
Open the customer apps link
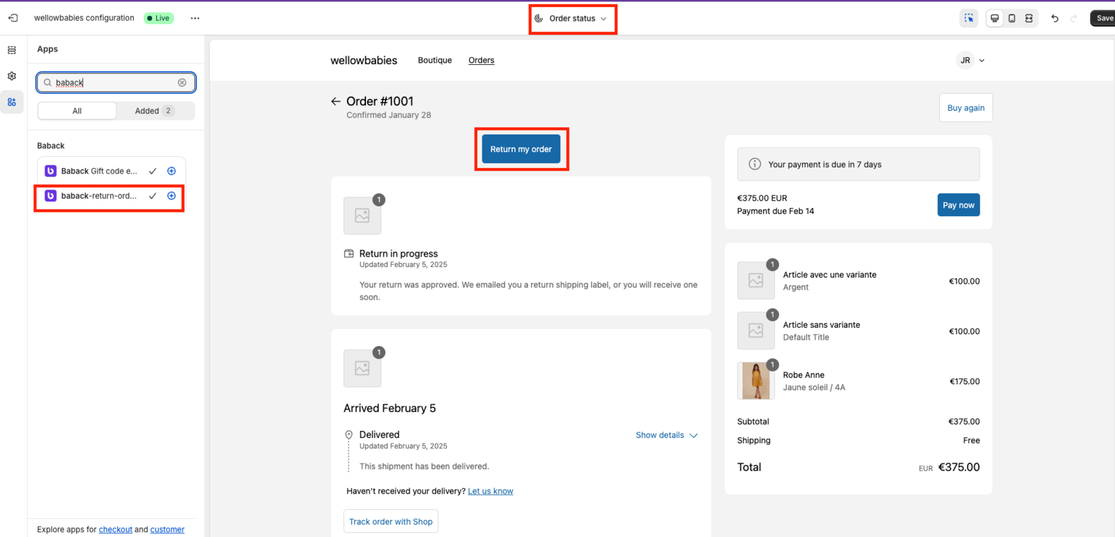167,529
